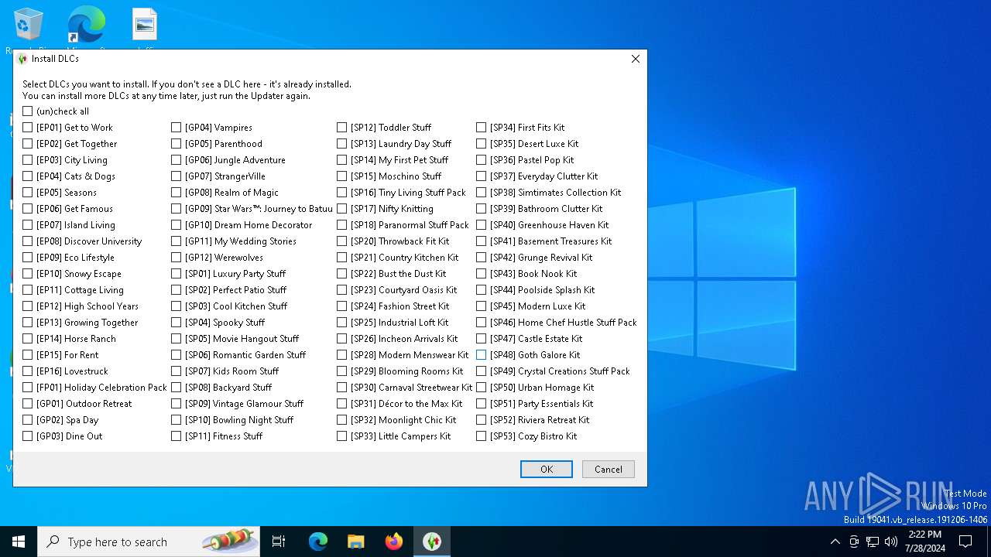Launch Edge from the taskbar
The image size is (991, 557).
pos(318,542)
